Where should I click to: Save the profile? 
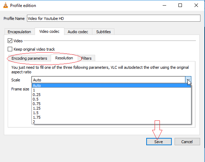click(x=159, y=142)
